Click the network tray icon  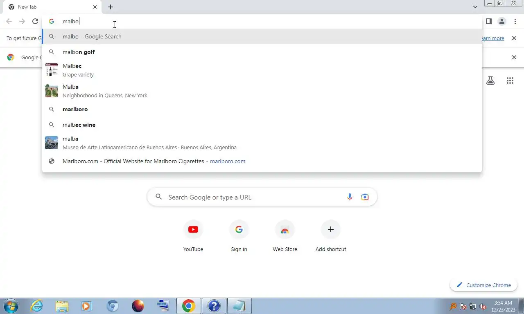(x=473, y=306)
